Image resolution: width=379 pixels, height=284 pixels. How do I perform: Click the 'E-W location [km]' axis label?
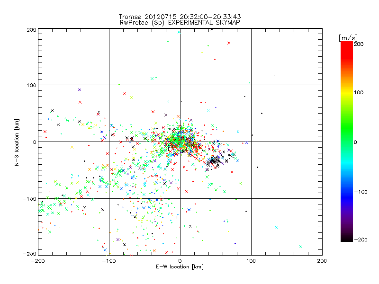click(180, 267)
